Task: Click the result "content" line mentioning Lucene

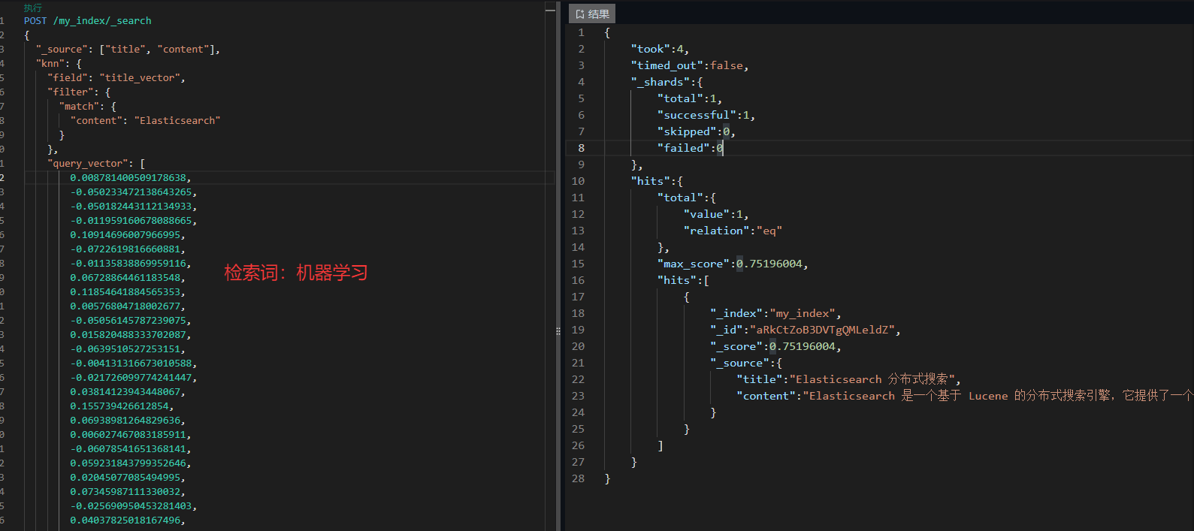Action: (x=964, y=396)
